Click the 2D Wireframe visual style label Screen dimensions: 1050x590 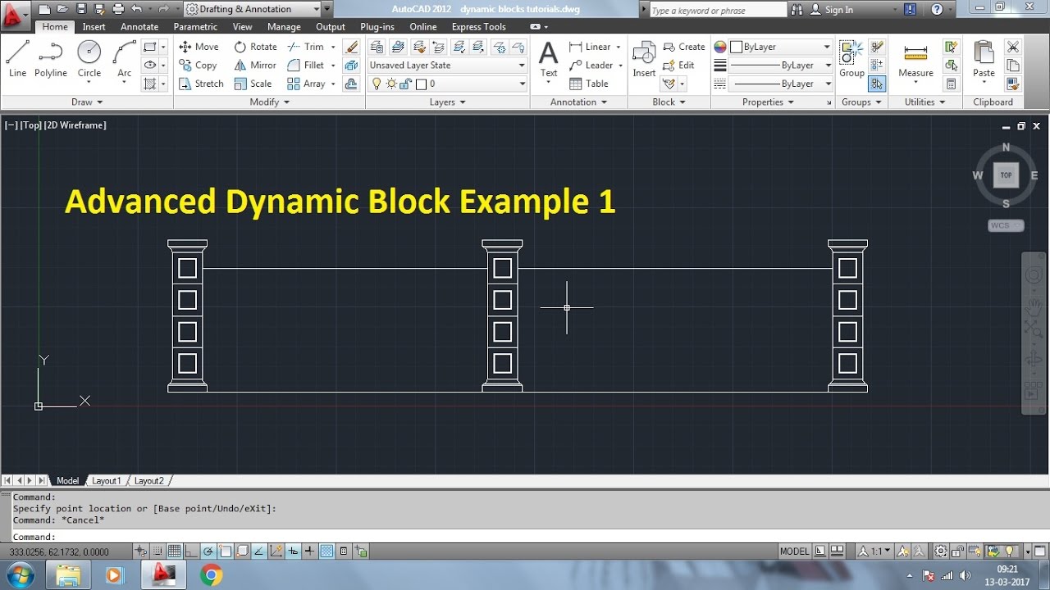click(75, 125)
